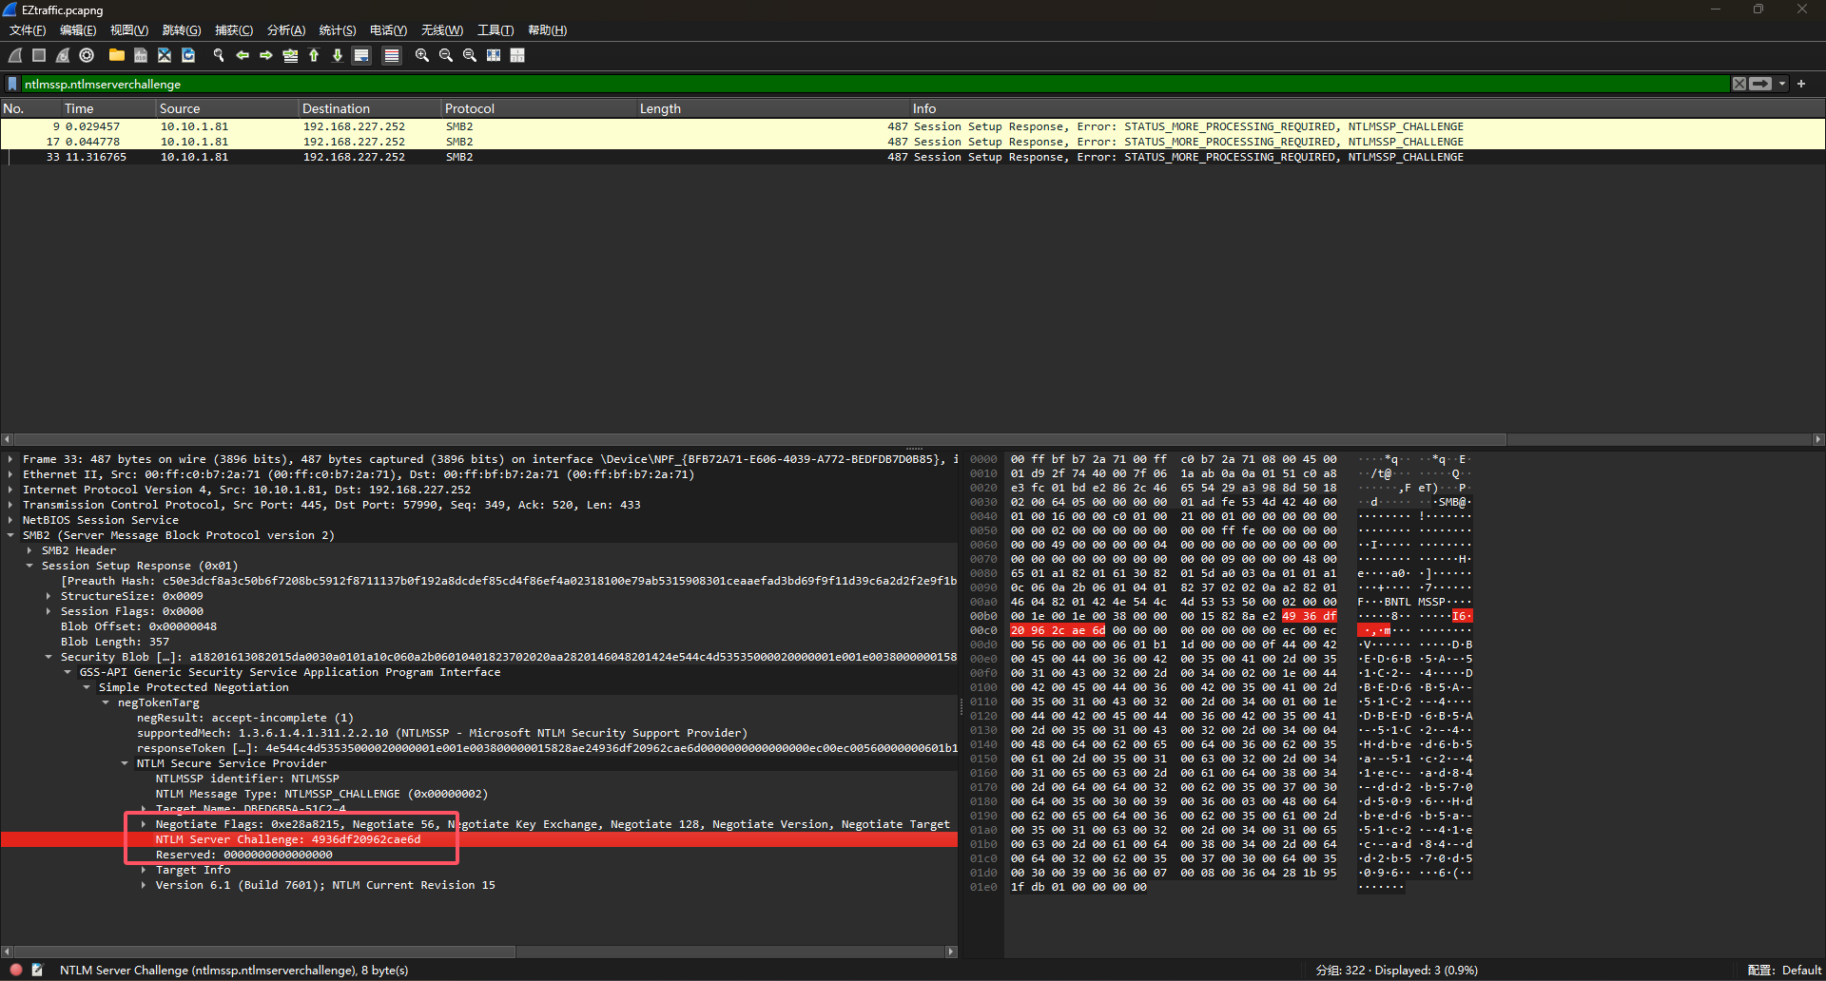Select packet number 9 row
This screenshot has width=1826, height=981.
pos(913,126)
